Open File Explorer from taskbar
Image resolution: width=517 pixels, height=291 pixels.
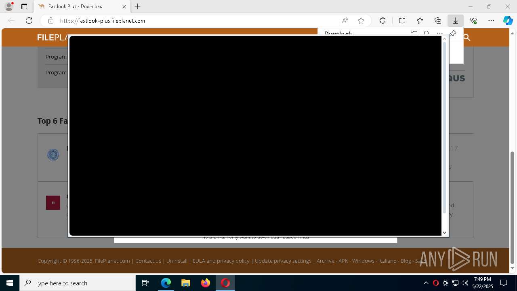point(185,283)
